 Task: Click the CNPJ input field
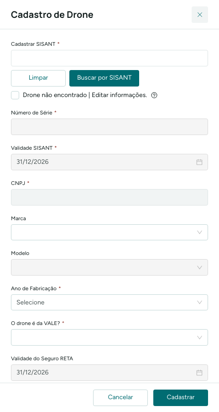109,197
